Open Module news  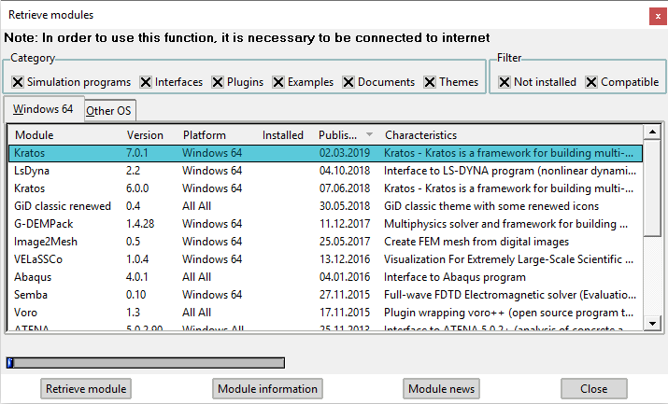pos(441,389)
